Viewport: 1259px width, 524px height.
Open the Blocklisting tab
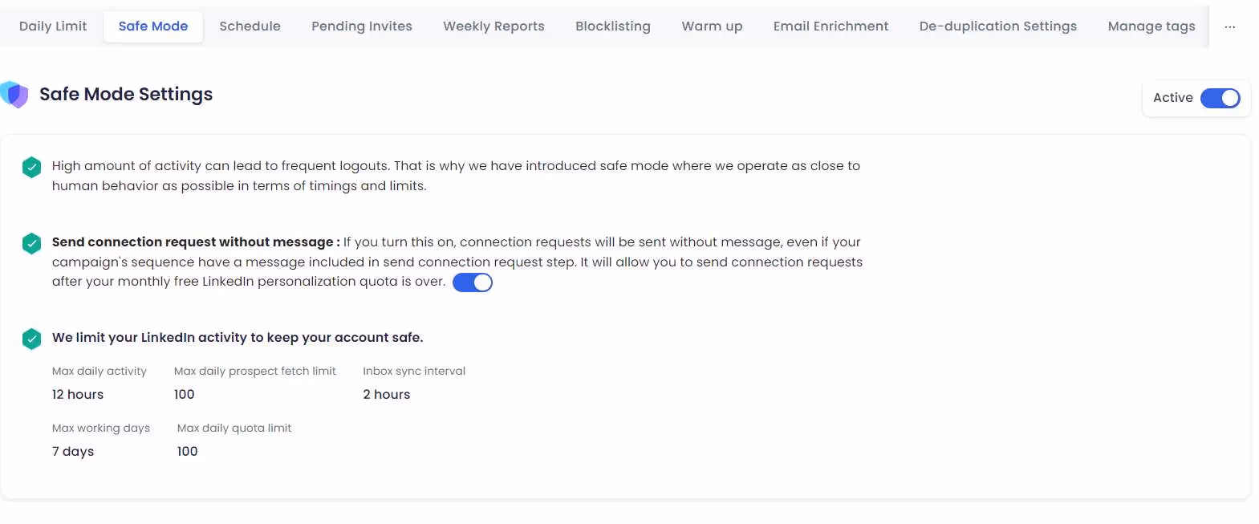click(x=613, y=26)
